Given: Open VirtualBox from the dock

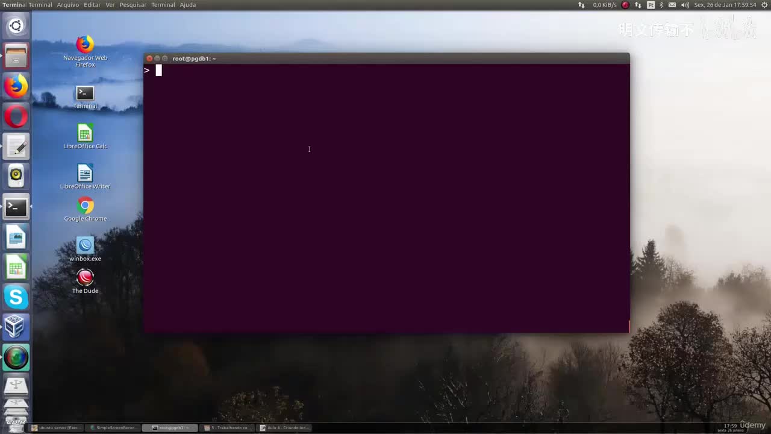Looking at the screenshot, I should (16, 327).
